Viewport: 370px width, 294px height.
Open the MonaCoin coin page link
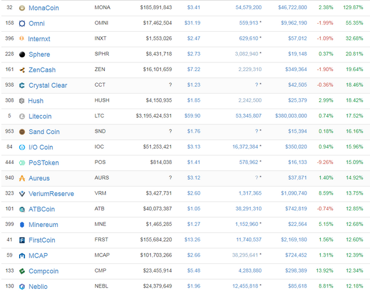tap(44, 8)
